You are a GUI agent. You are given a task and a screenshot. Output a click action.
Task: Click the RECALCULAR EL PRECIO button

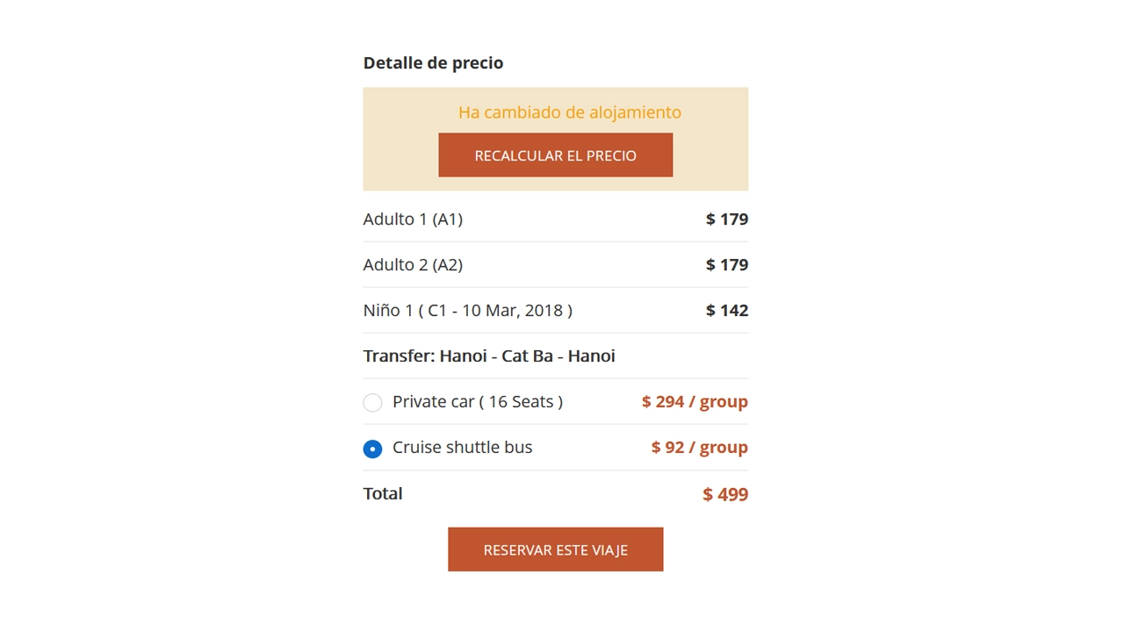click(555, 154)
